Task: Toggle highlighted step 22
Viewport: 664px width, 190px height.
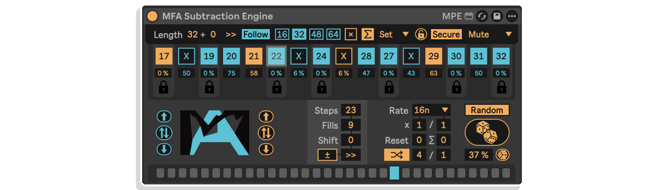Action: click(x=276, y=56)
